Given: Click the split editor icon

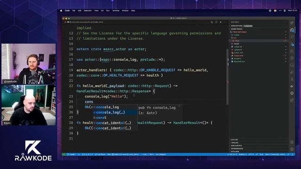Looking at the screenshot, I should tap(216, 22).
